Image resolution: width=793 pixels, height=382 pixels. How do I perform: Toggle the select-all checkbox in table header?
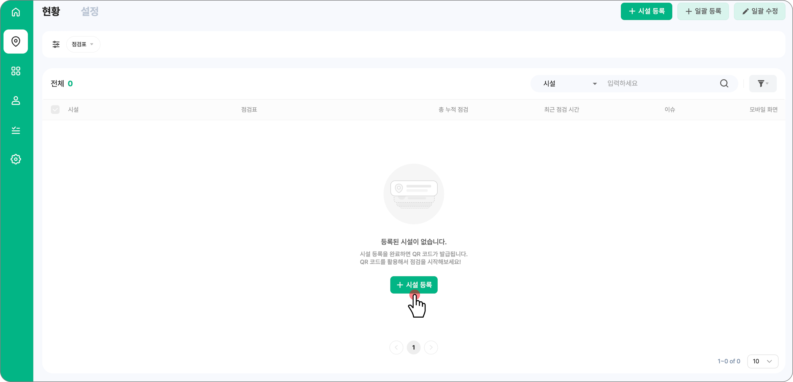point(55,110)
